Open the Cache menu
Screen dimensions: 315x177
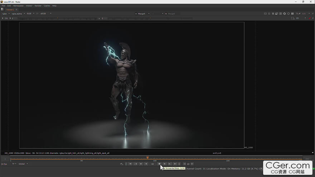[x=47, y=6]
